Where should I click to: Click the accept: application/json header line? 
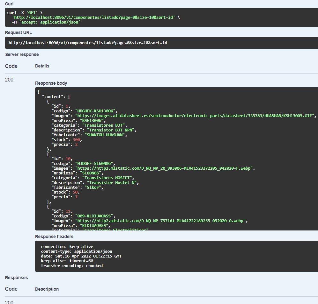click(x=46, y=22)
